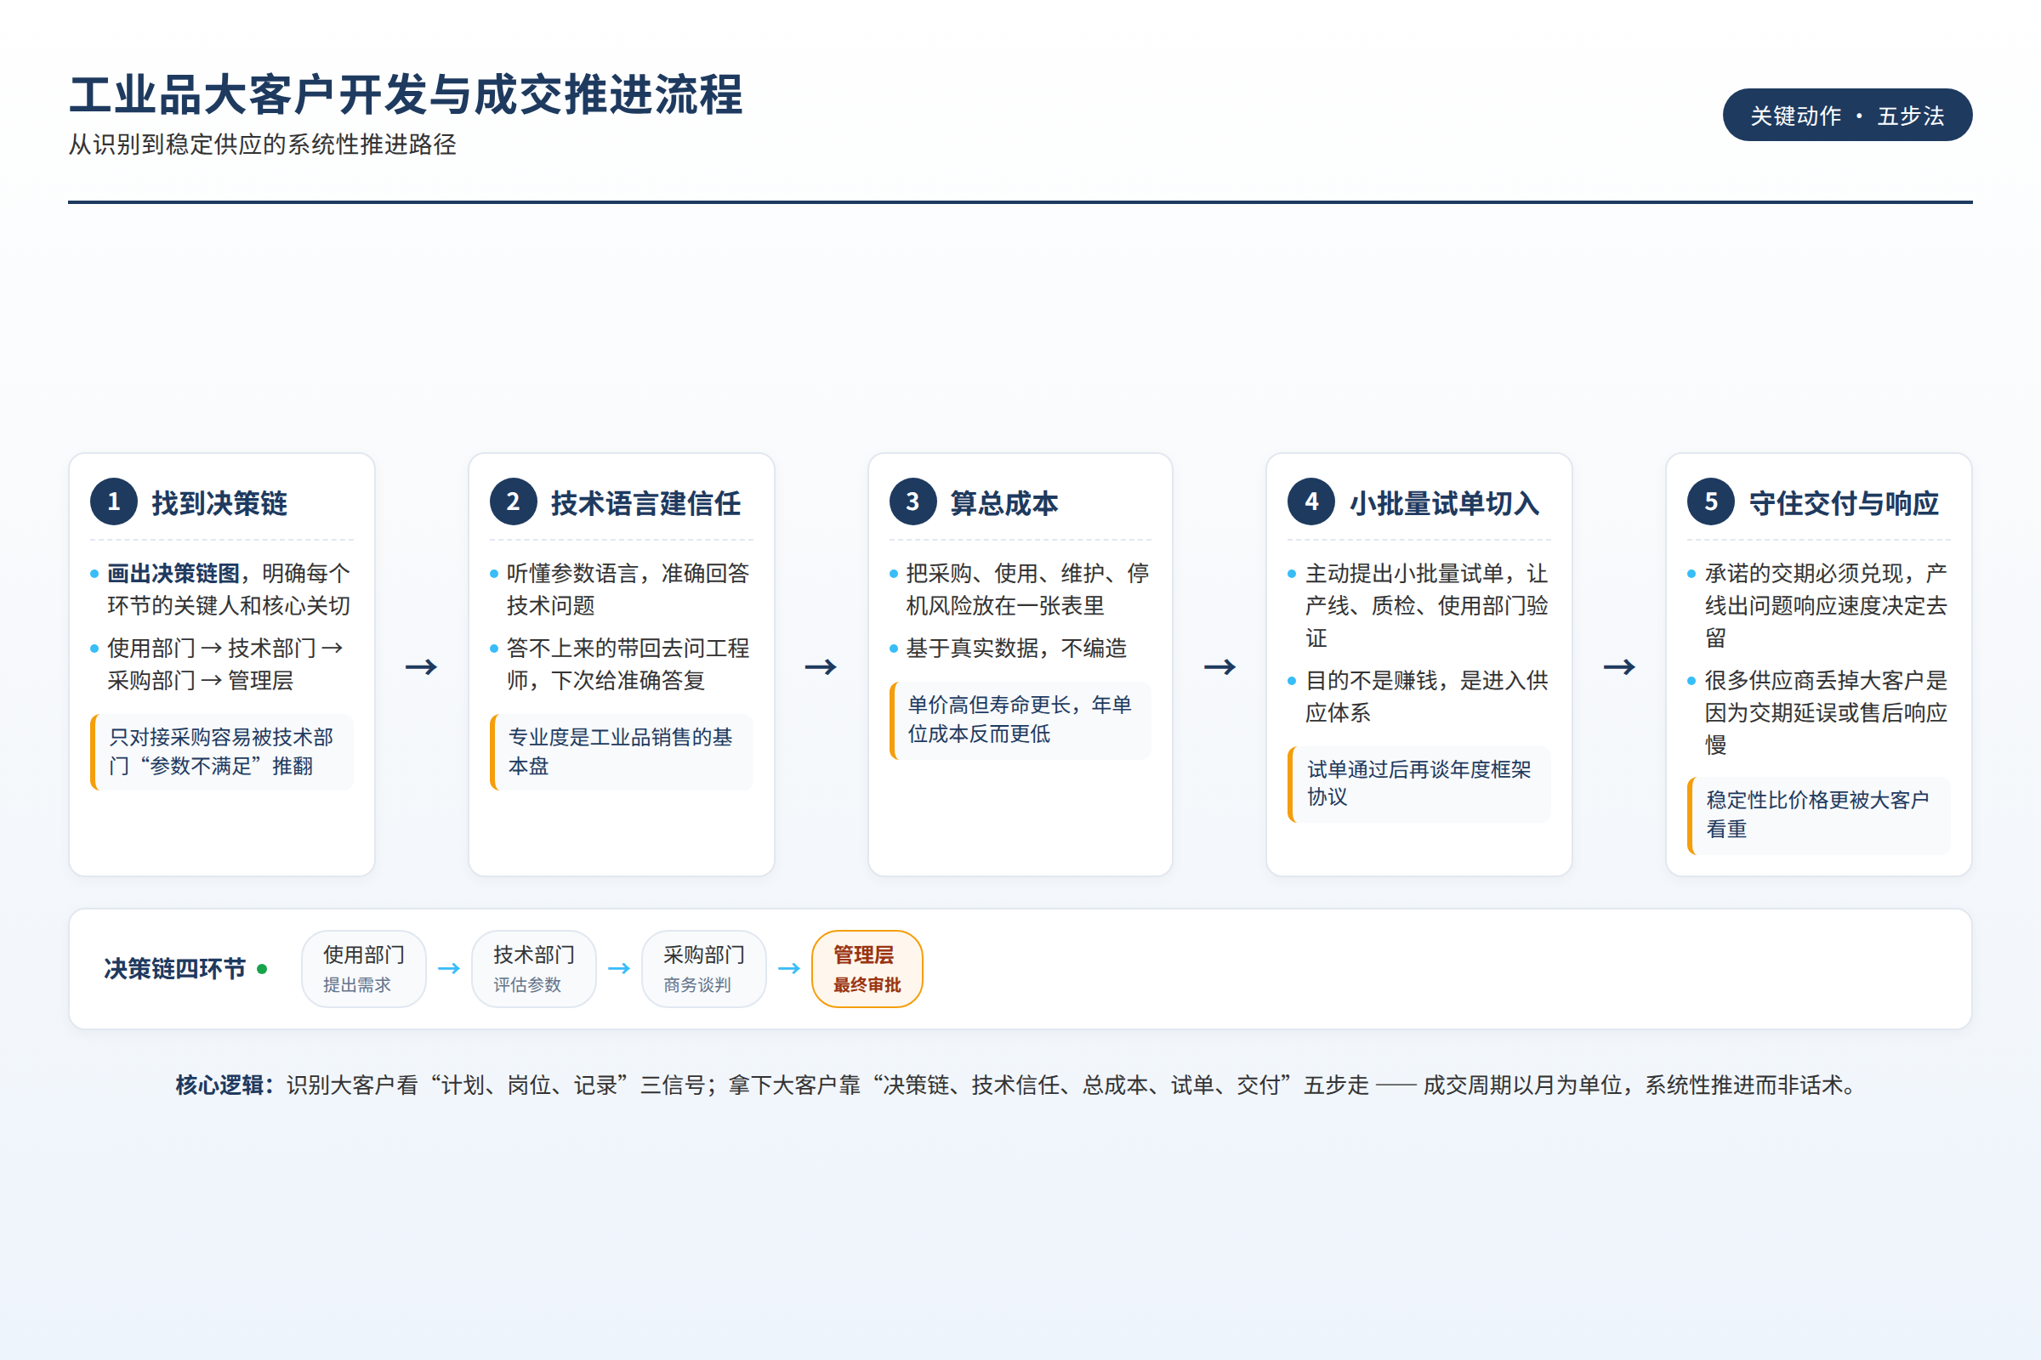Image resolution: width=2041 pixels, height=1360 pixels.
Task: Click the bullet 承诺的交期必须兑现
Action: (x=1818, y=605)
